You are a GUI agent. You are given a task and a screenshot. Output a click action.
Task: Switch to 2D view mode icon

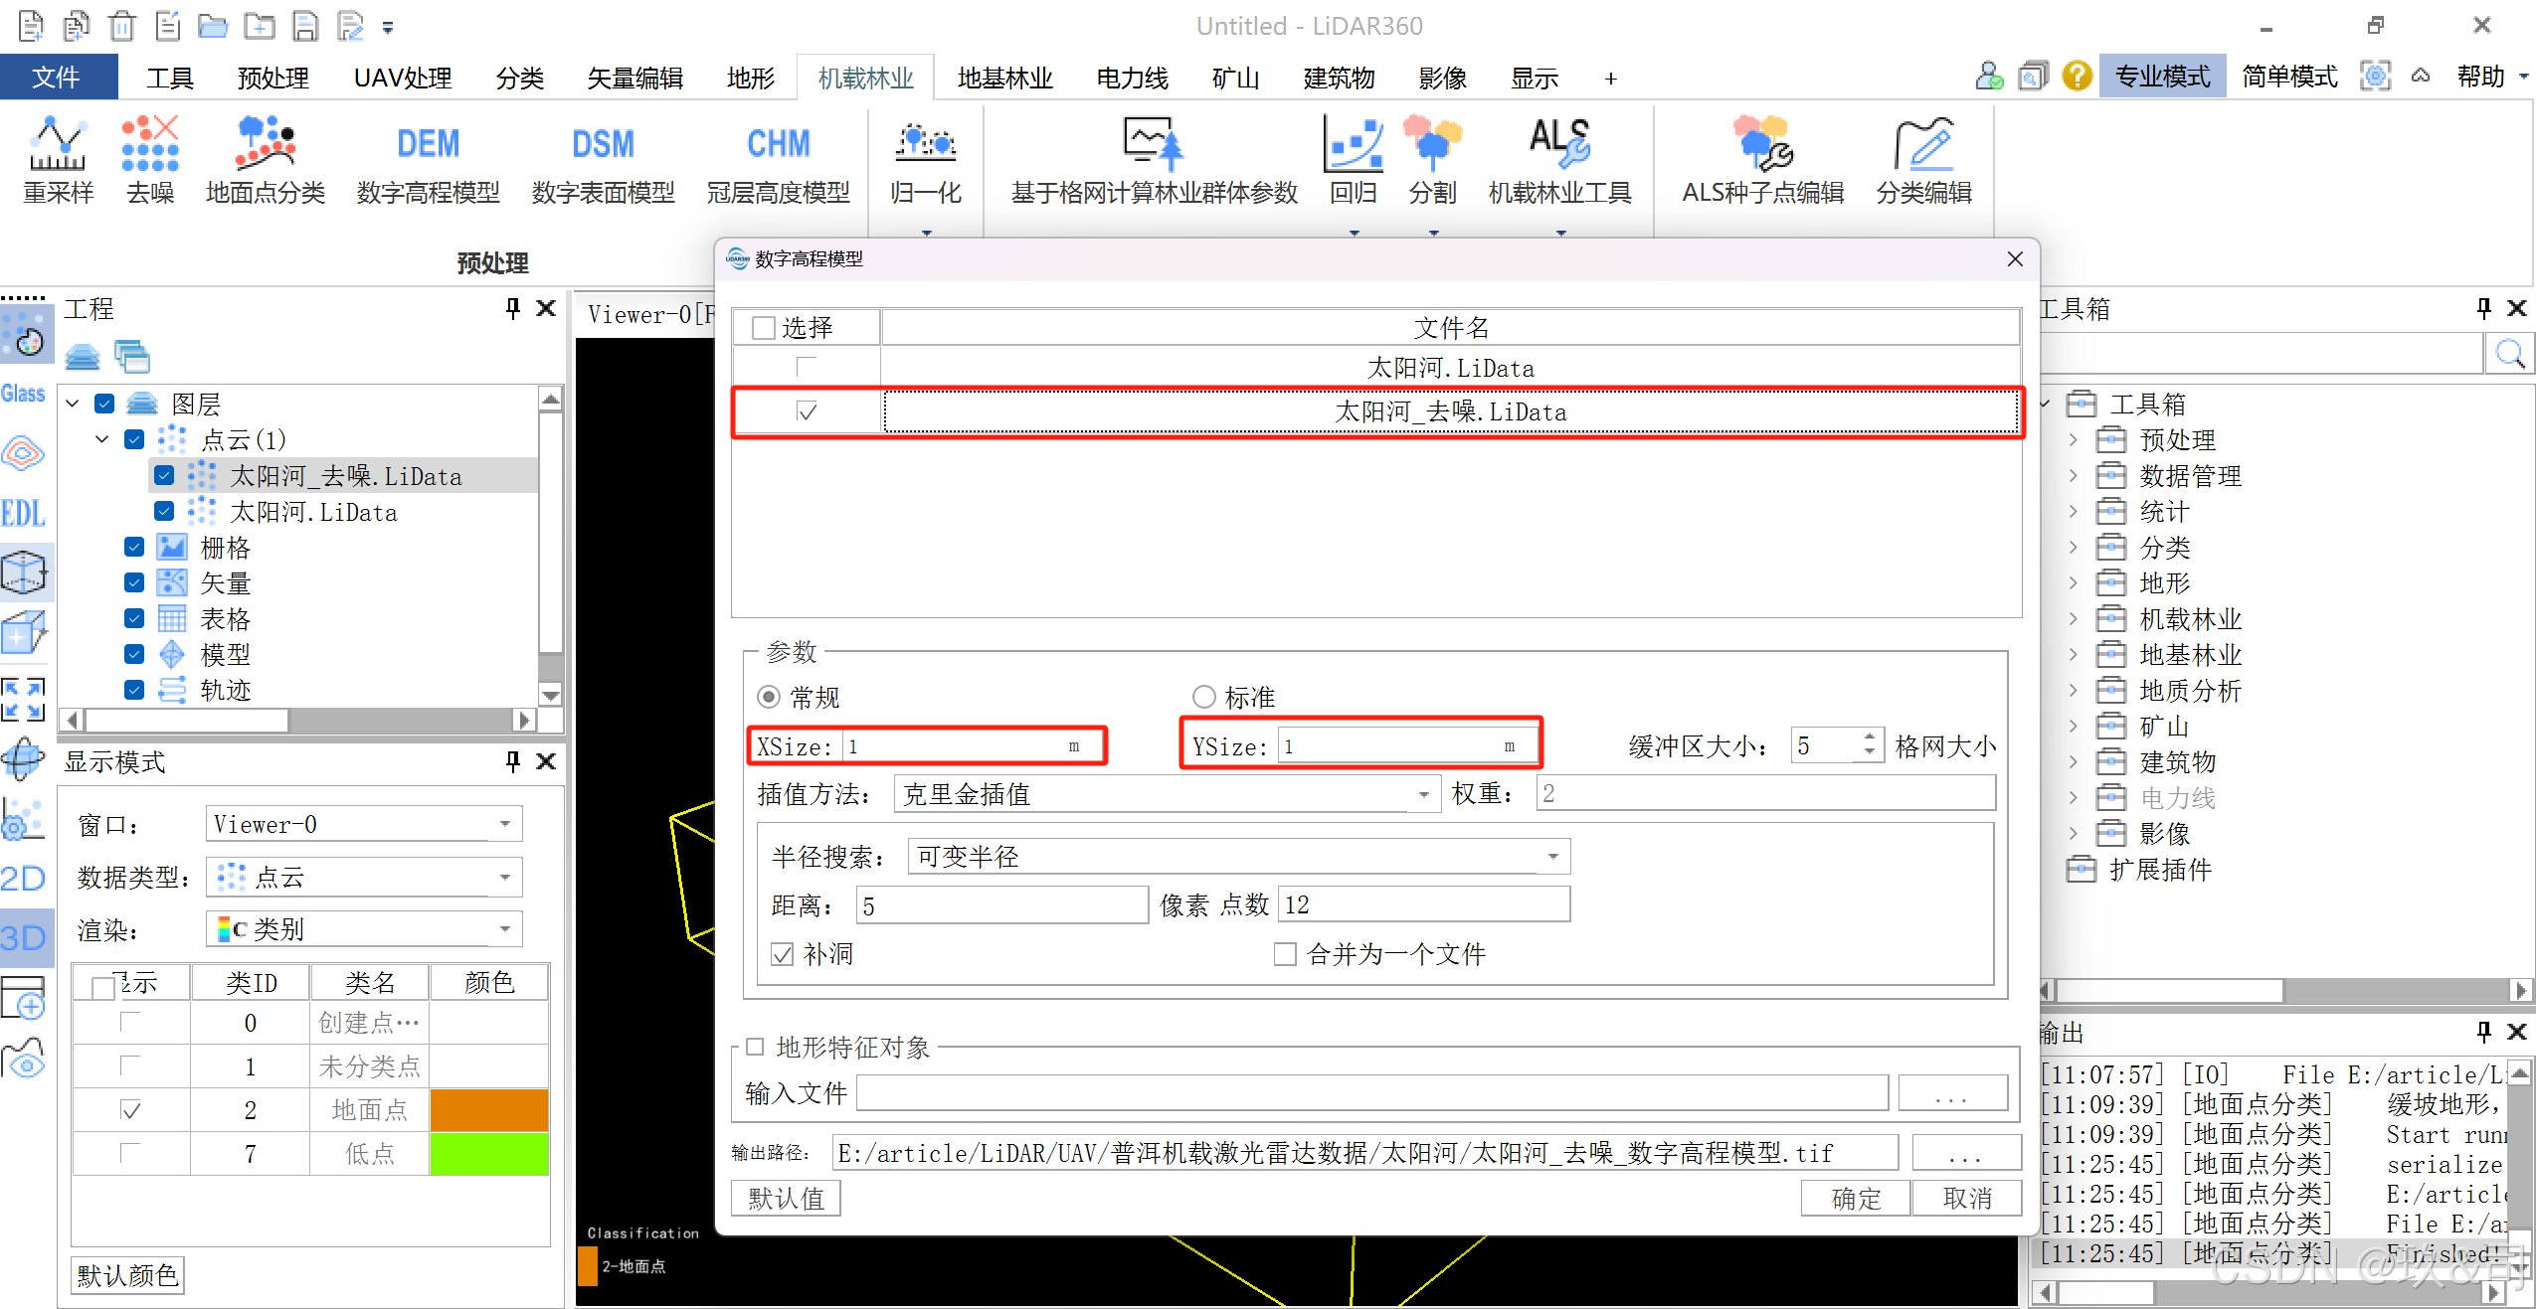(x=24, y=879)
